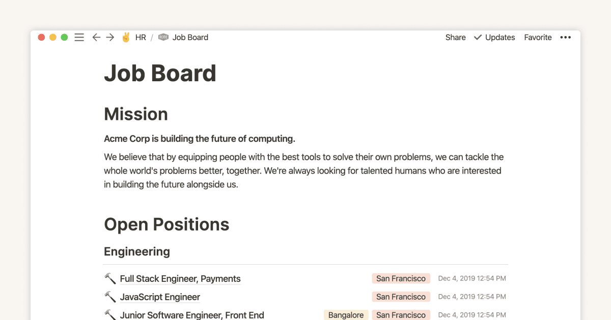Click the ✌️ emoji icon beside HR
611x320 pixels.
point(126,37)
